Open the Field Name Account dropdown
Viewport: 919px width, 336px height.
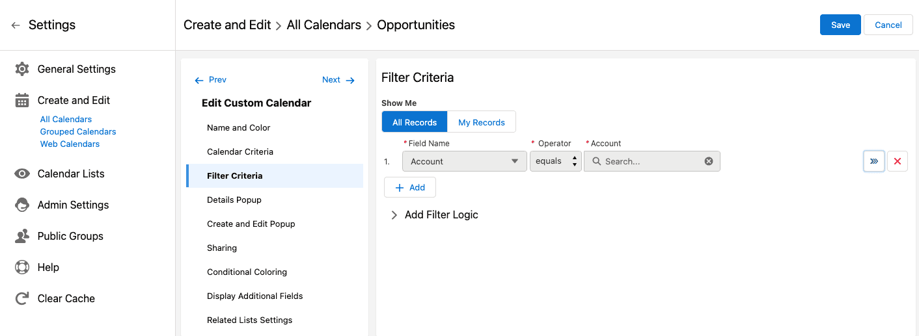pos(465,161)
